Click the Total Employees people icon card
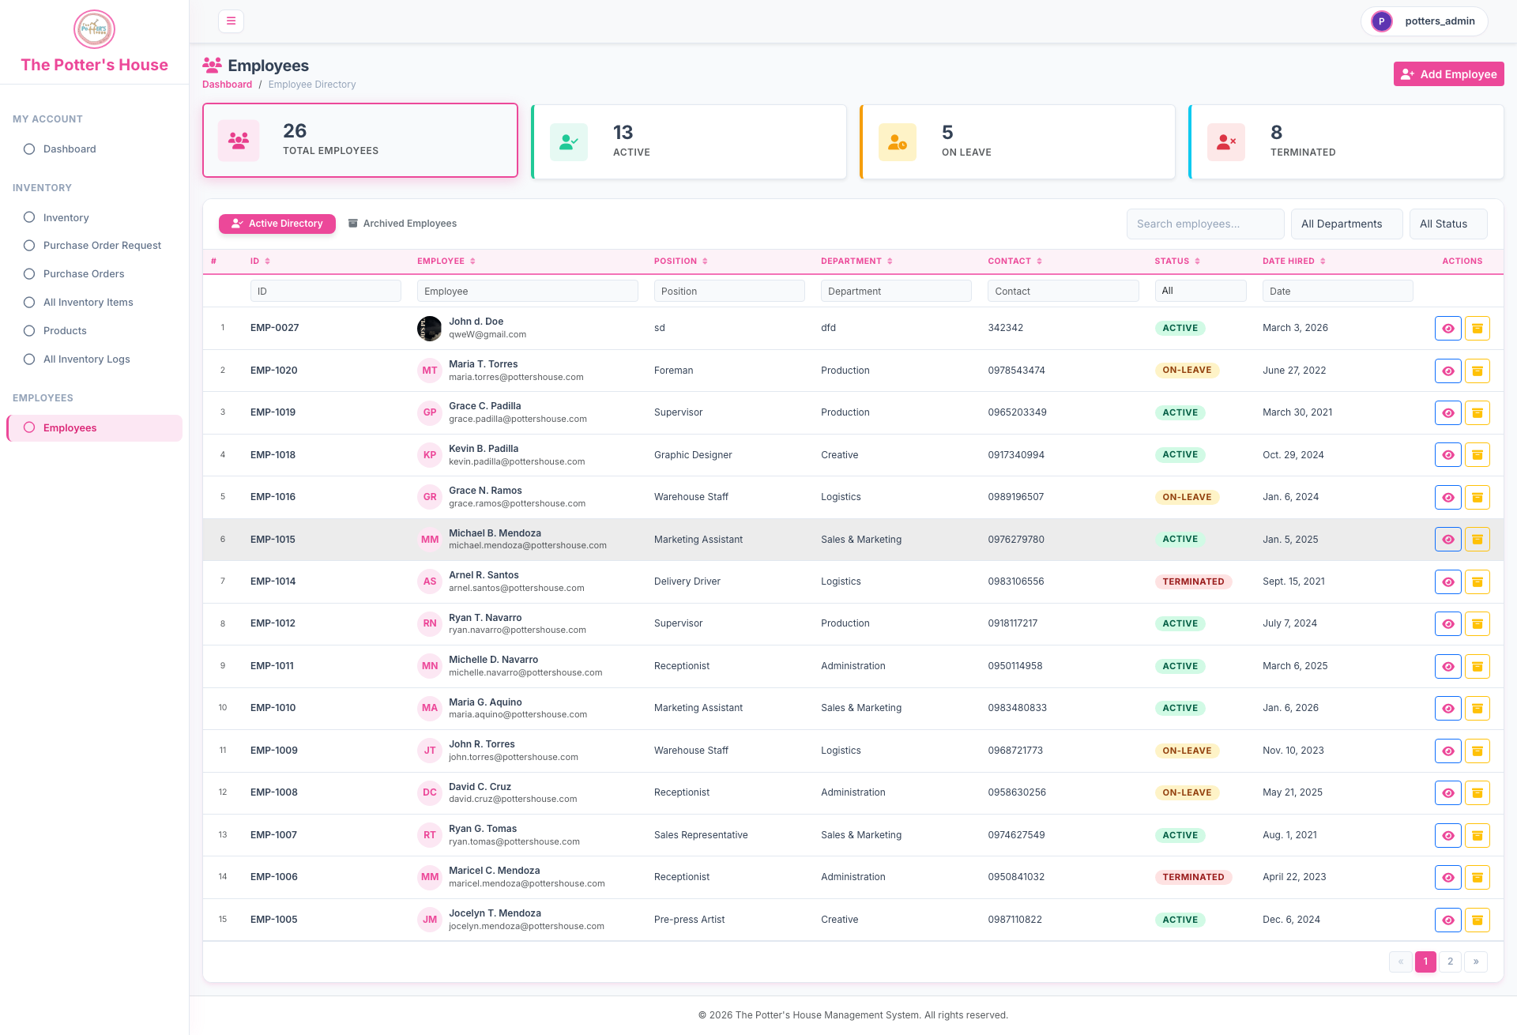This screenshot has width=1517, height=1035. [x=239, y=141]
